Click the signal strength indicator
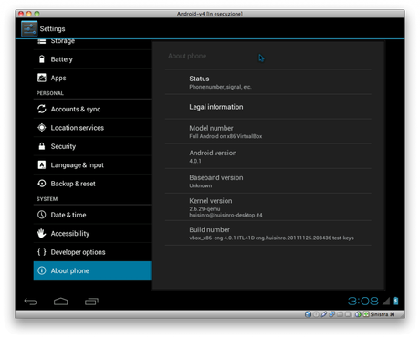420x339 pixels. pos(386,301)
